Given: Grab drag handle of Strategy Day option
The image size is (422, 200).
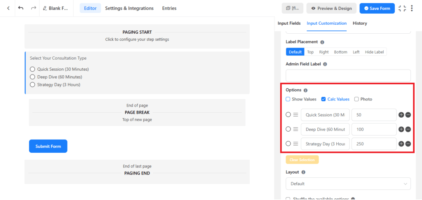Looking at the screenshot, I should pos(295,144).
